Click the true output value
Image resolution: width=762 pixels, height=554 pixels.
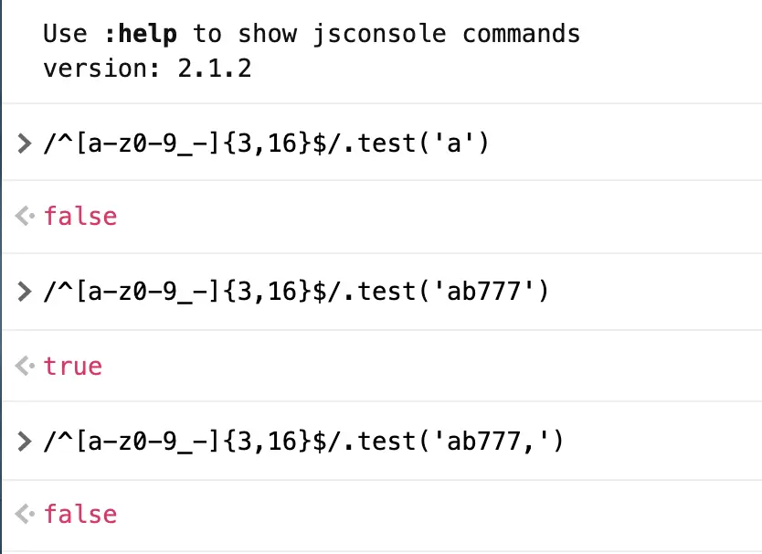73,366
